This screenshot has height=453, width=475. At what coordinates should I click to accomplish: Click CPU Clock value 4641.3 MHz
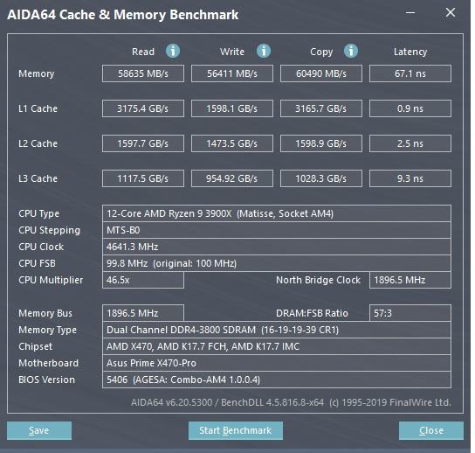pos(277,247)
